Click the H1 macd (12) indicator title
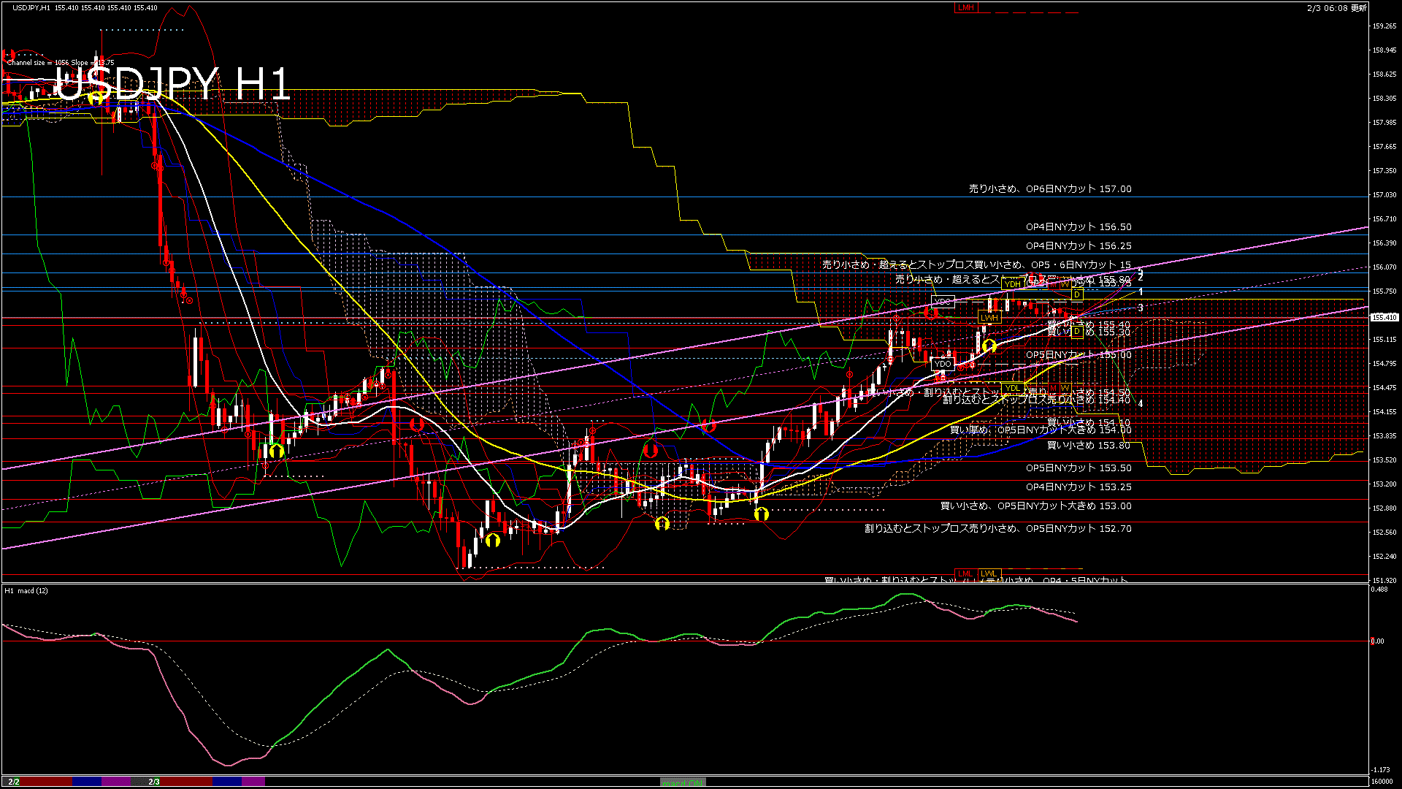Image resolution: width=1402 pixels, height=789 pixels. point(26,590)
